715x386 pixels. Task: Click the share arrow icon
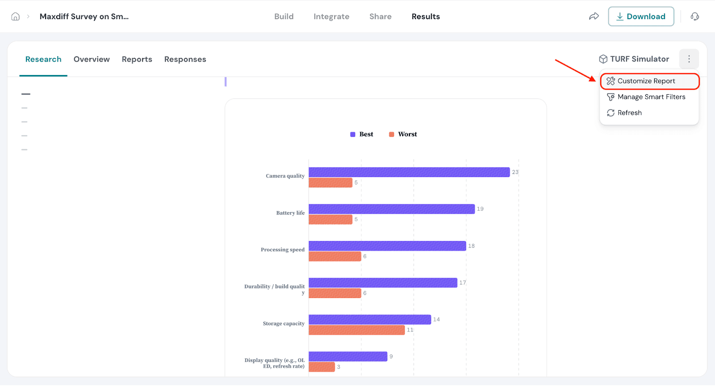click(x=593, y=17)
